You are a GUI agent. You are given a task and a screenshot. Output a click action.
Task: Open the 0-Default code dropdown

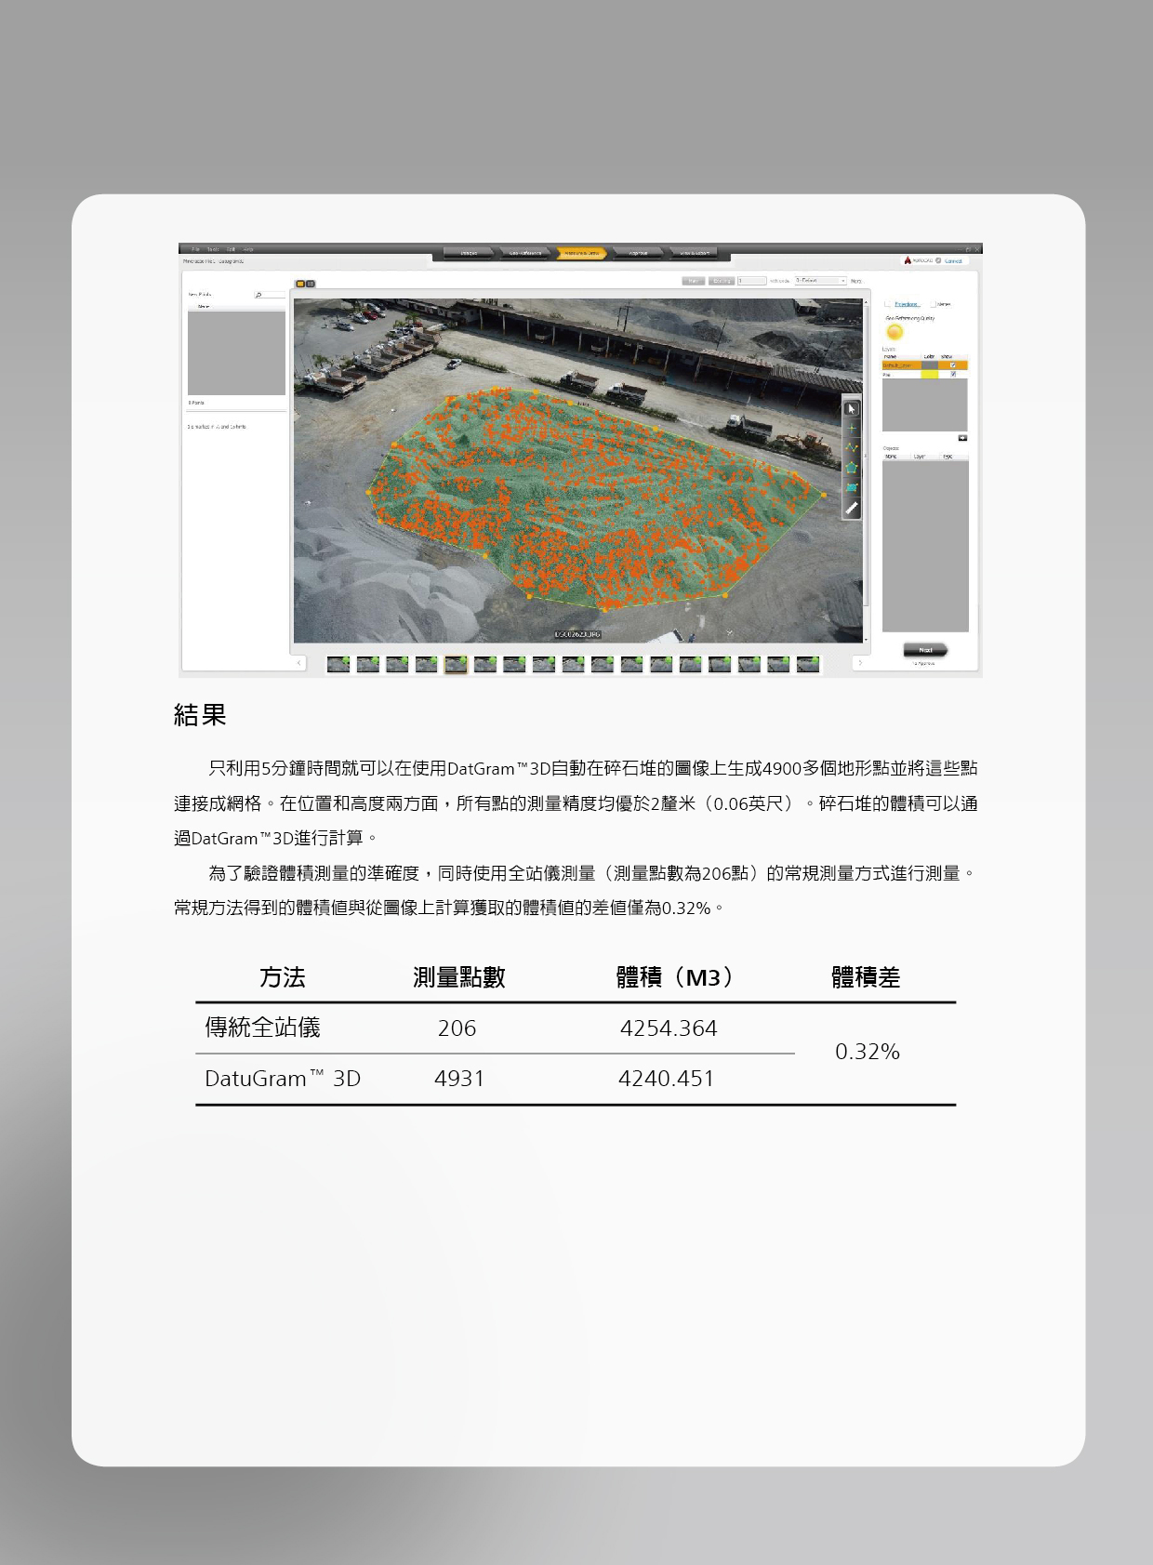click(820, 280)
